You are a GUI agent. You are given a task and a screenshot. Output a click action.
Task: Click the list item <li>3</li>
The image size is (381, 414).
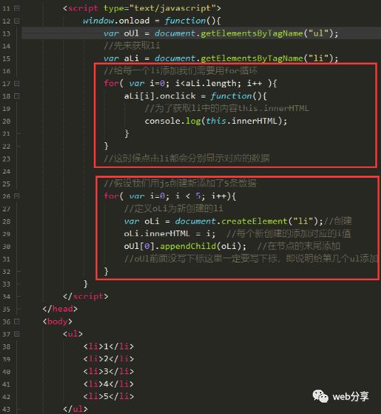point(109,371)
